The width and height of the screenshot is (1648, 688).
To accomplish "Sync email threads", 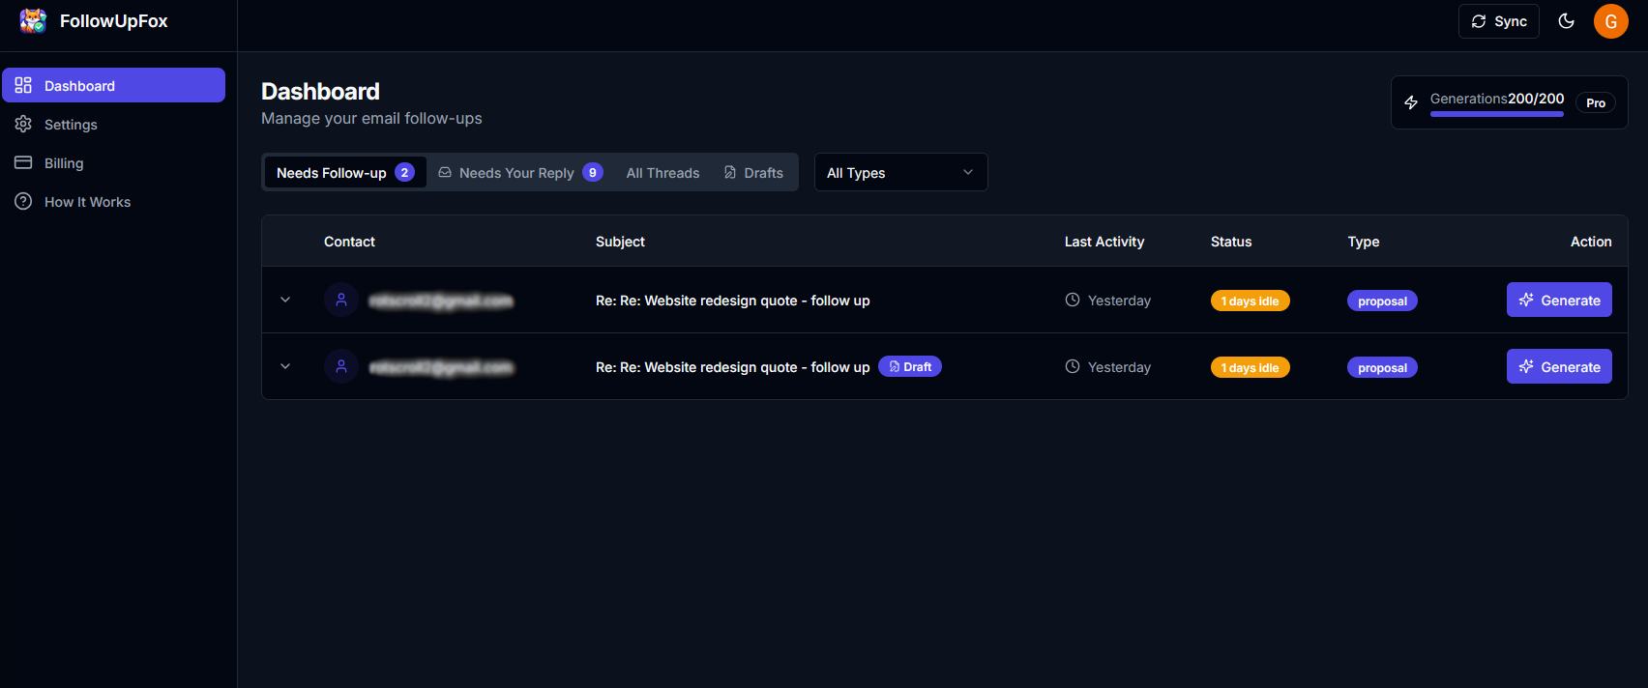I will [1498, 21].
